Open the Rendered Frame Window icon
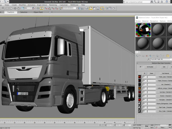The image size is (172, 129). (110, 8)
